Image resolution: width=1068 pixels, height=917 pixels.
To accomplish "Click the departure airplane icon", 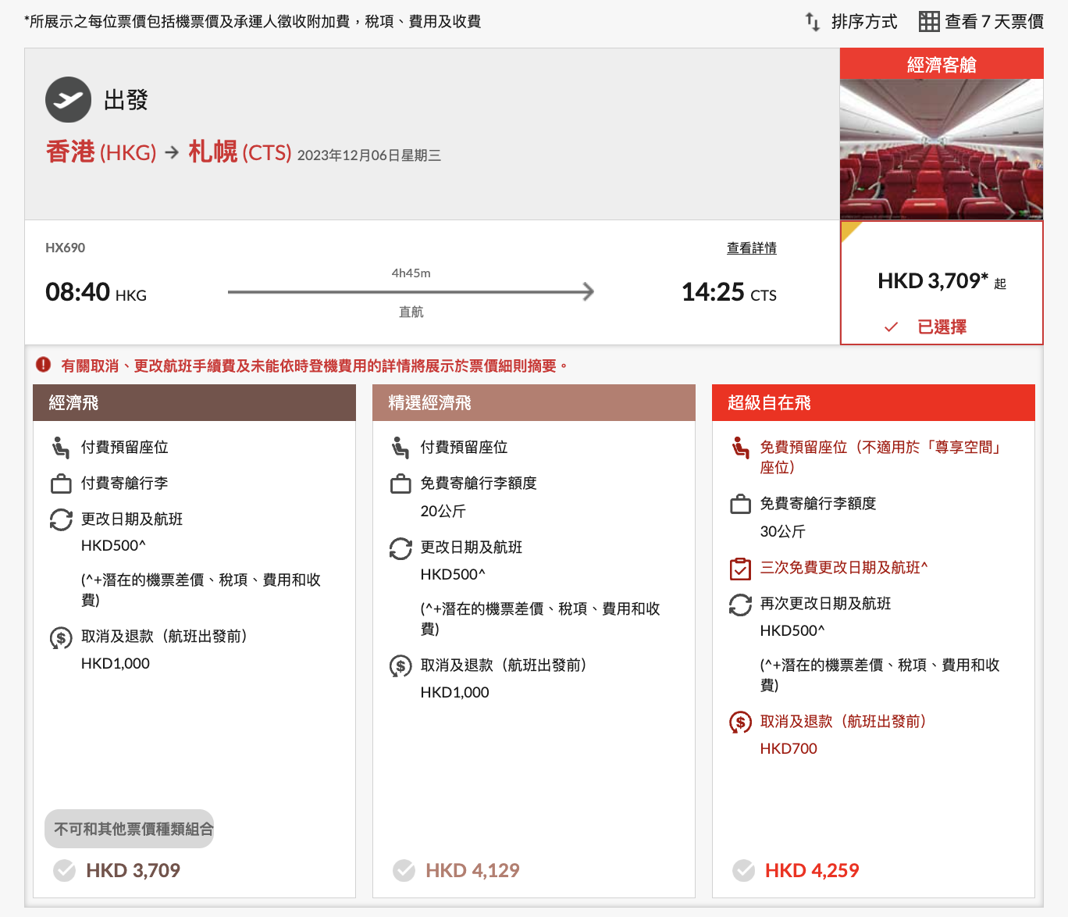I will click(x=68, y=99).
